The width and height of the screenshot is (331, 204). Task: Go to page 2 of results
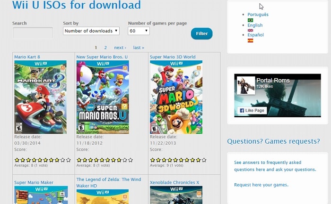coord(105,48)
